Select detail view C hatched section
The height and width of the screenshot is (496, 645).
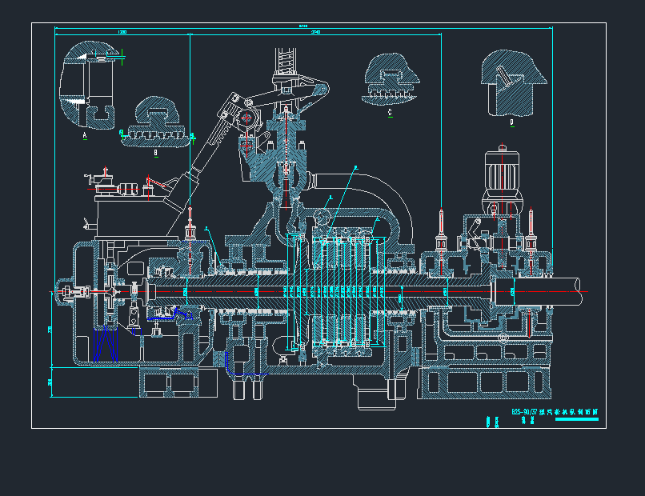(391, 80)
